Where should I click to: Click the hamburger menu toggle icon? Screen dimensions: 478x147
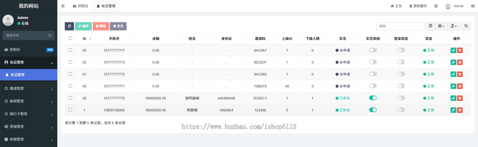click(x=63, y=6)
